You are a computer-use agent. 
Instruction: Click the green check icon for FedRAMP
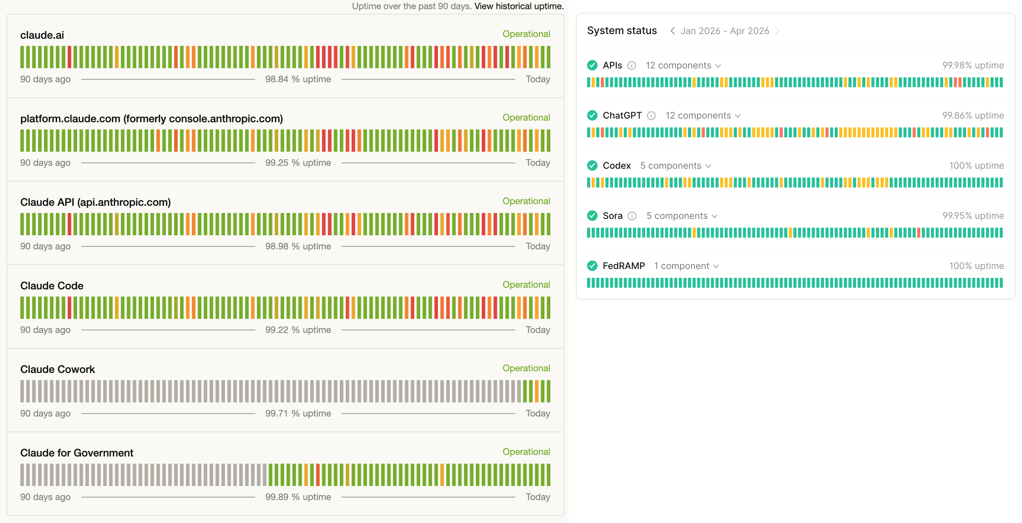[592, 266]
